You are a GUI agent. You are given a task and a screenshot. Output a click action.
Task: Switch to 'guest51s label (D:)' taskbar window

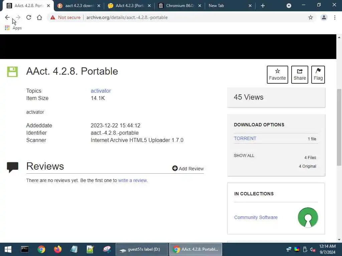142,249
